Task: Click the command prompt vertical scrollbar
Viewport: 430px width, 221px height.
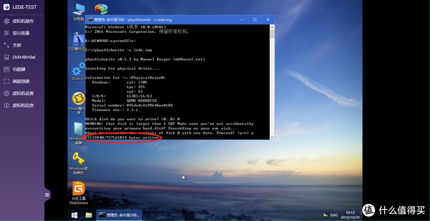Action: 272,80
